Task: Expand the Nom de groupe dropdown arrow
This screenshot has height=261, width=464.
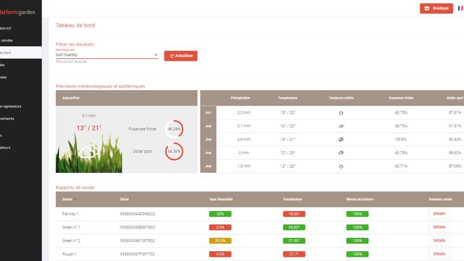Action: point(156,55)
